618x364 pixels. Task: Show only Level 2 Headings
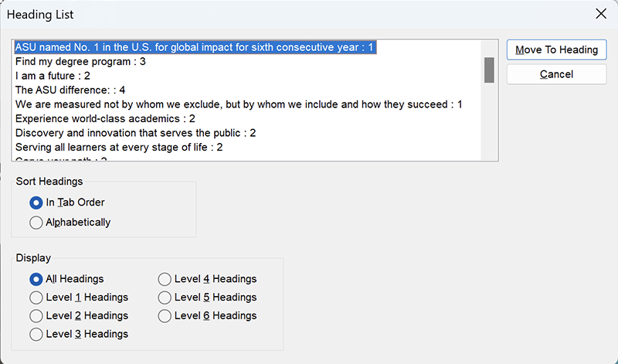coord(79,316)
